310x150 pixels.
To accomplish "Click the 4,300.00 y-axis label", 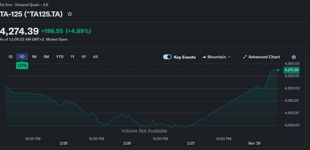I will (x=292, y=63).
